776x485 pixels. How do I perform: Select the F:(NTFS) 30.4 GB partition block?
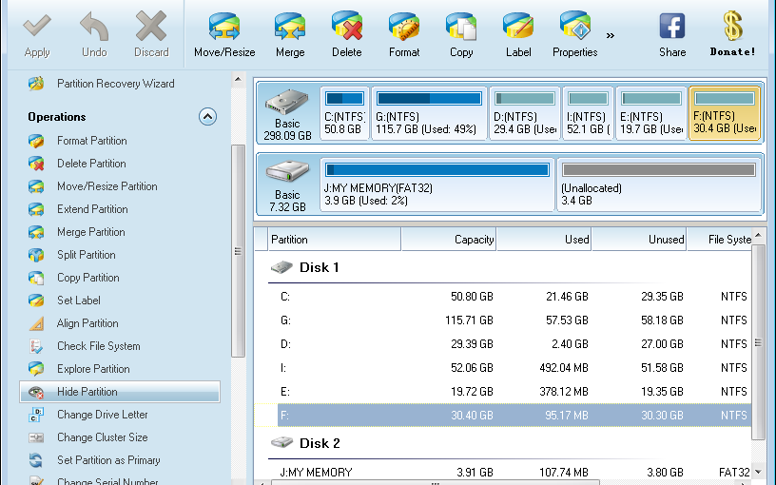tap(725, 113)
